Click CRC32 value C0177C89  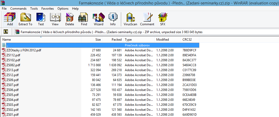tap(189, 70)
